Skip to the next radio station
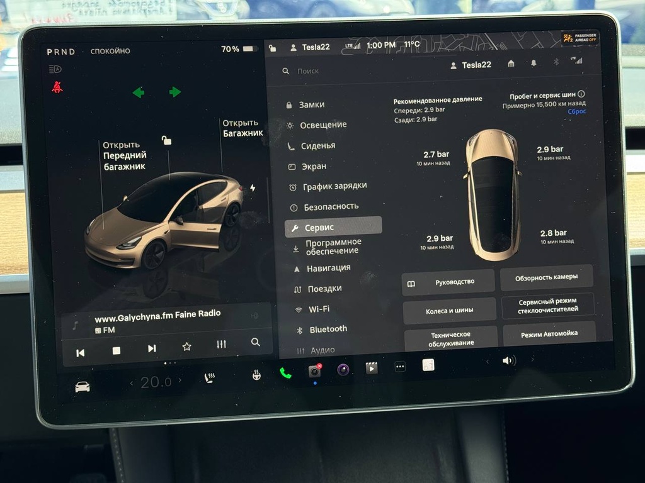The height and width of the screenshot is (483, 645). pyautogui.click(x=152, y=348)
